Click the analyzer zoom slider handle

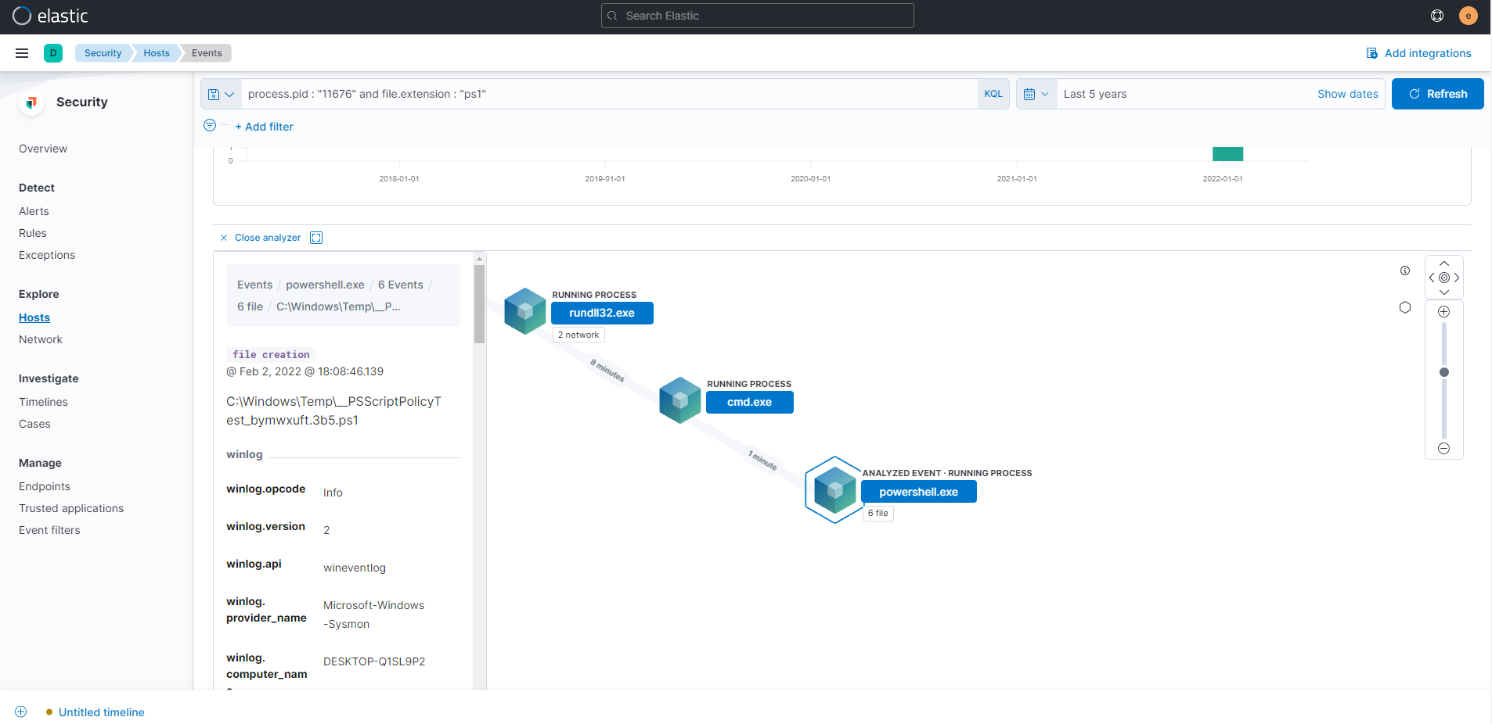[x=1443, y=372]
